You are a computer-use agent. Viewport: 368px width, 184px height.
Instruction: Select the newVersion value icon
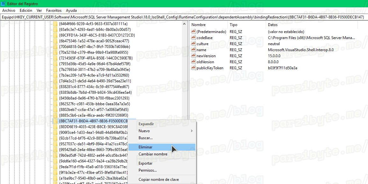click(193, 56)
